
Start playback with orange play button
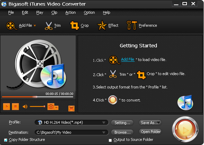pyautogui.click(x=6, y=107)
